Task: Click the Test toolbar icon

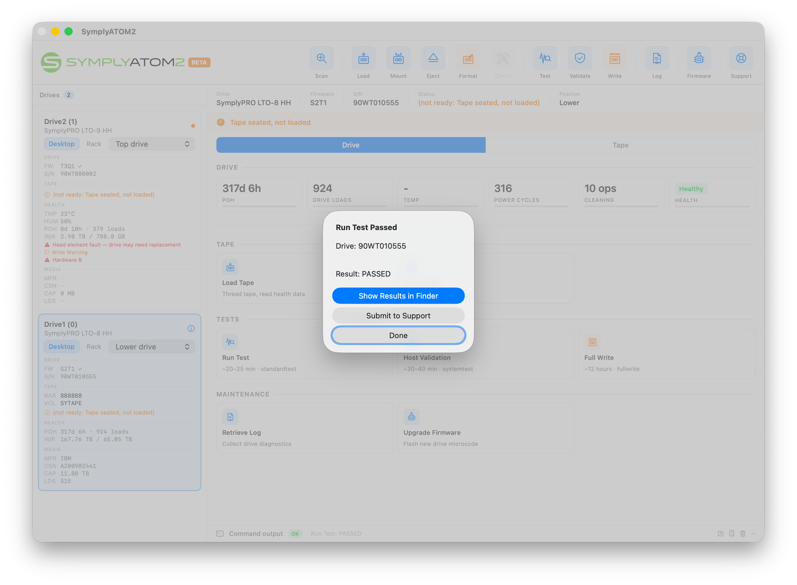Action: [x=545, y=58]
